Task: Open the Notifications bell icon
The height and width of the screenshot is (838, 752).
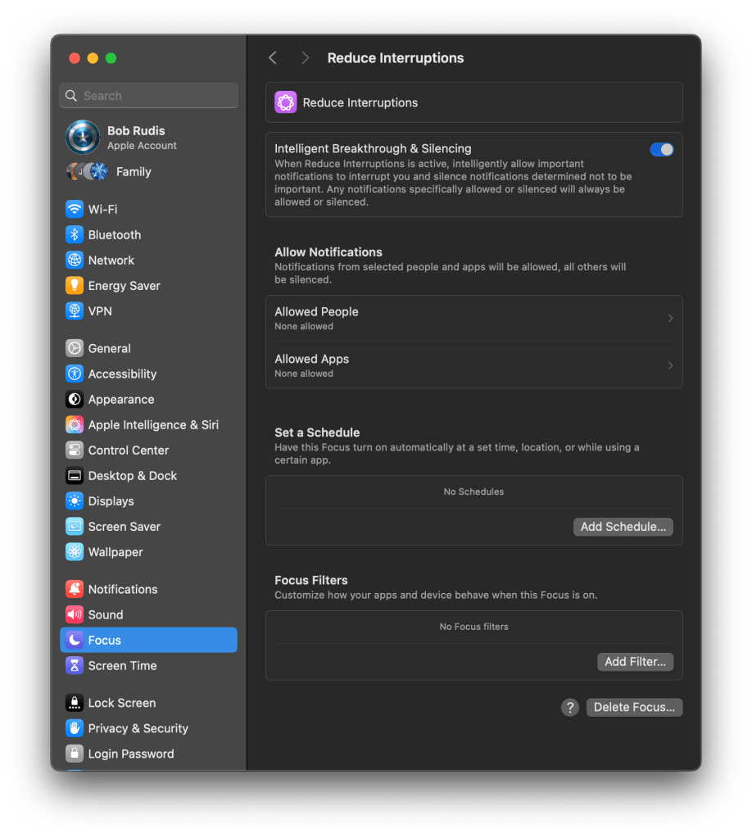Action: [x=75, y=589]
